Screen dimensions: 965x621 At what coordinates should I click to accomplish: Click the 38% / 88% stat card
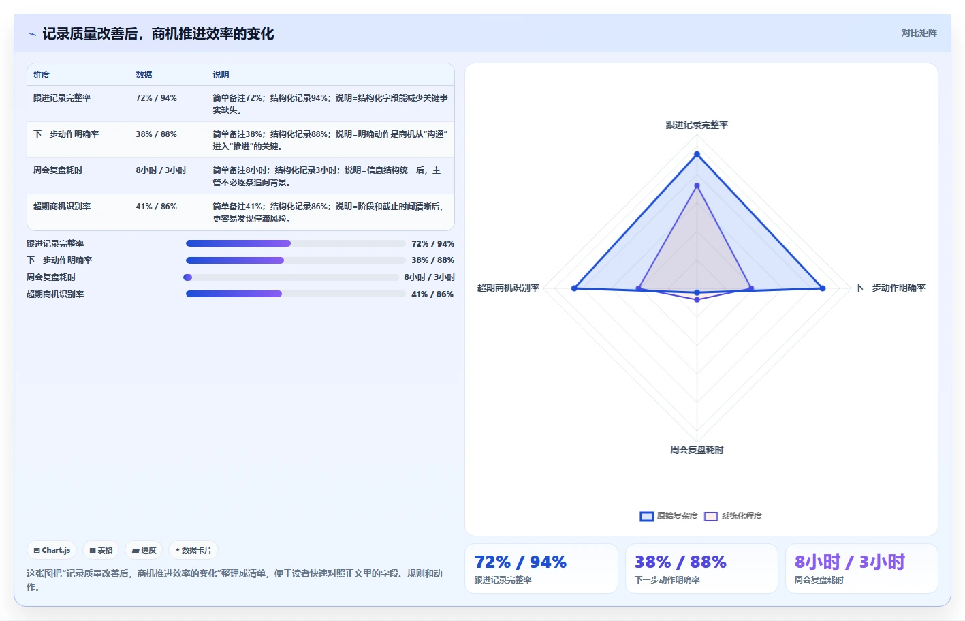(701, 569)
